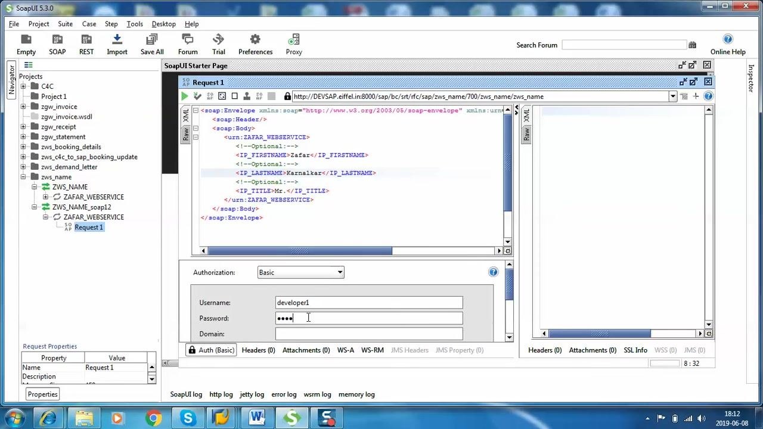Open the SoapUI log panel
The image size is (763, 429).
[x=186, y=394]
